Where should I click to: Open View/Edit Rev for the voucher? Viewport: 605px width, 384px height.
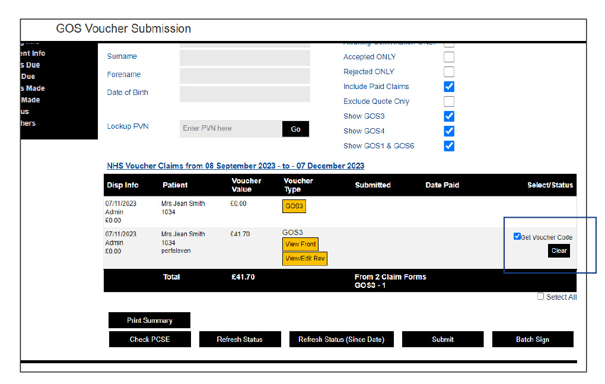[304, 258]
